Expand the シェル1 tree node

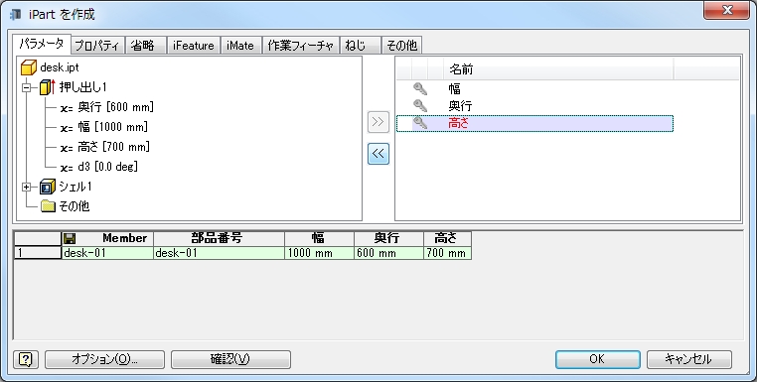click(x=27, y=188)
